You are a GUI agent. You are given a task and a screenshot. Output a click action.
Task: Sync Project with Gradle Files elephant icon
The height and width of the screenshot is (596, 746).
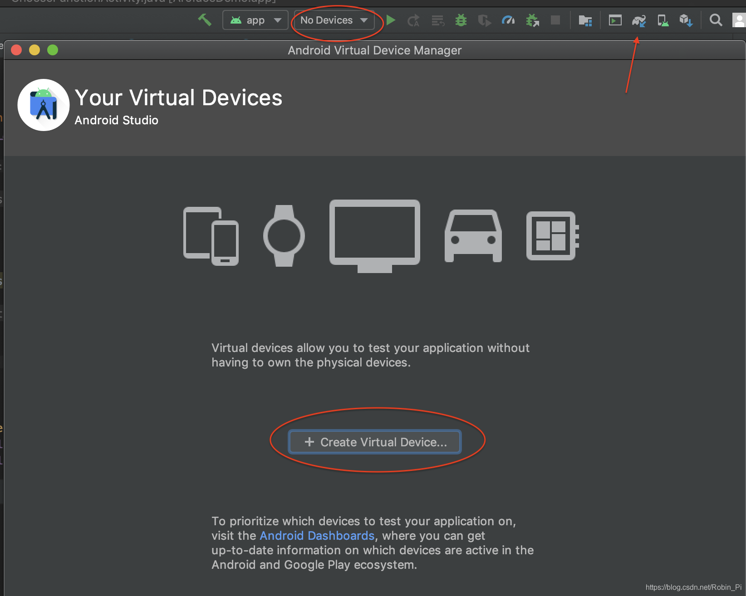(639, 20)
